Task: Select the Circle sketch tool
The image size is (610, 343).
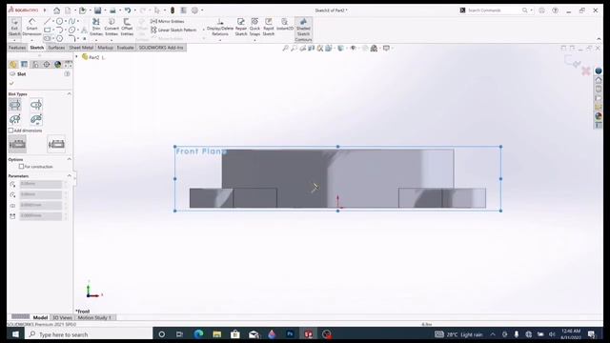Action: (59, 21)
